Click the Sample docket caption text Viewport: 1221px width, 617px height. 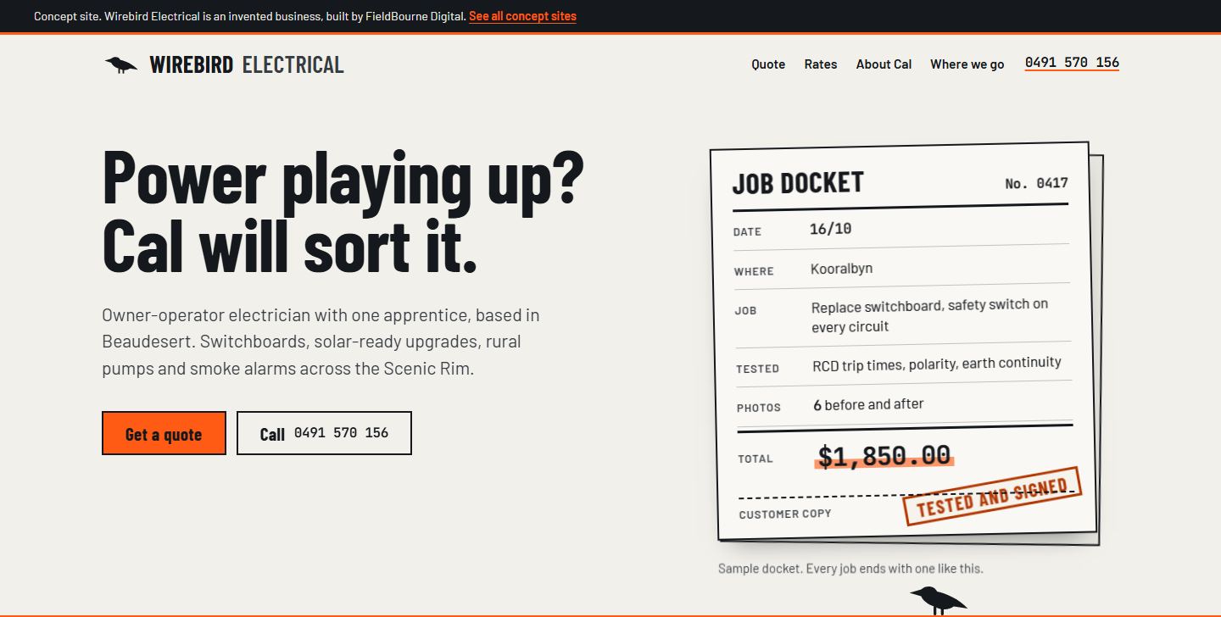pos(850,569)
